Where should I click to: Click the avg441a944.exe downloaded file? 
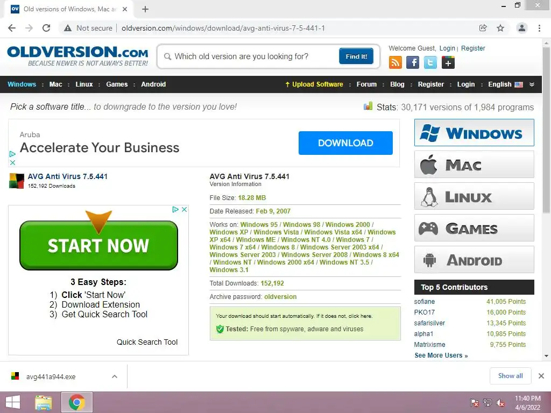[51, 376]
